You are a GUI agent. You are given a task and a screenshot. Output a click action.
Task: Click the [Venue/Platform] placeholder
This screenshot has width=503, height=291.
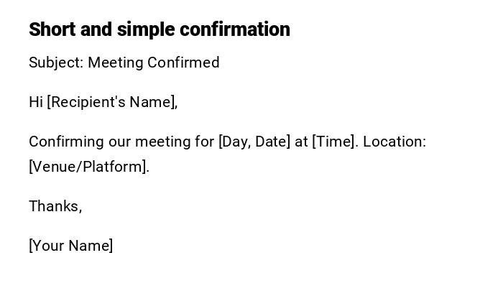[x=88, y=167]
